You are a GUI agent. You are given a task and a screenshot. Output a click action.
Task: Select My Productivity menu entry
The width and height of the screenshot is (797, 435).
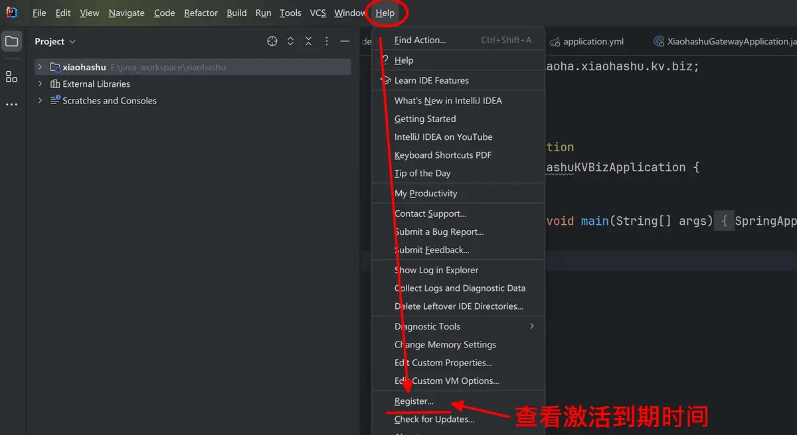[459, 193]
